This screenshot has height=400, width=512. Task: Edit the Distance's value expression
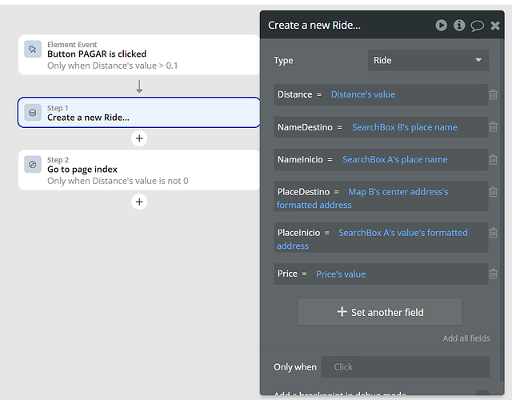pos(363,94)
